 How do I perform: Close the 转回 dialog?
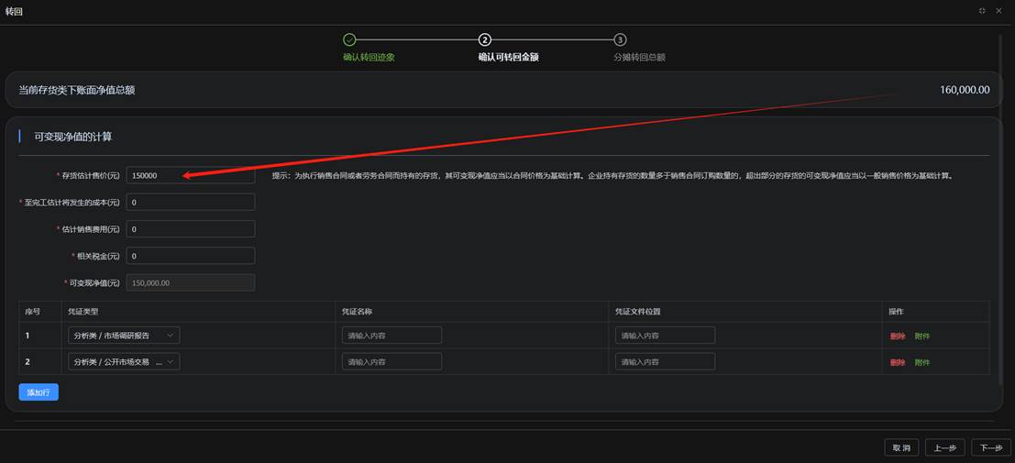click(x=998, y=11)
